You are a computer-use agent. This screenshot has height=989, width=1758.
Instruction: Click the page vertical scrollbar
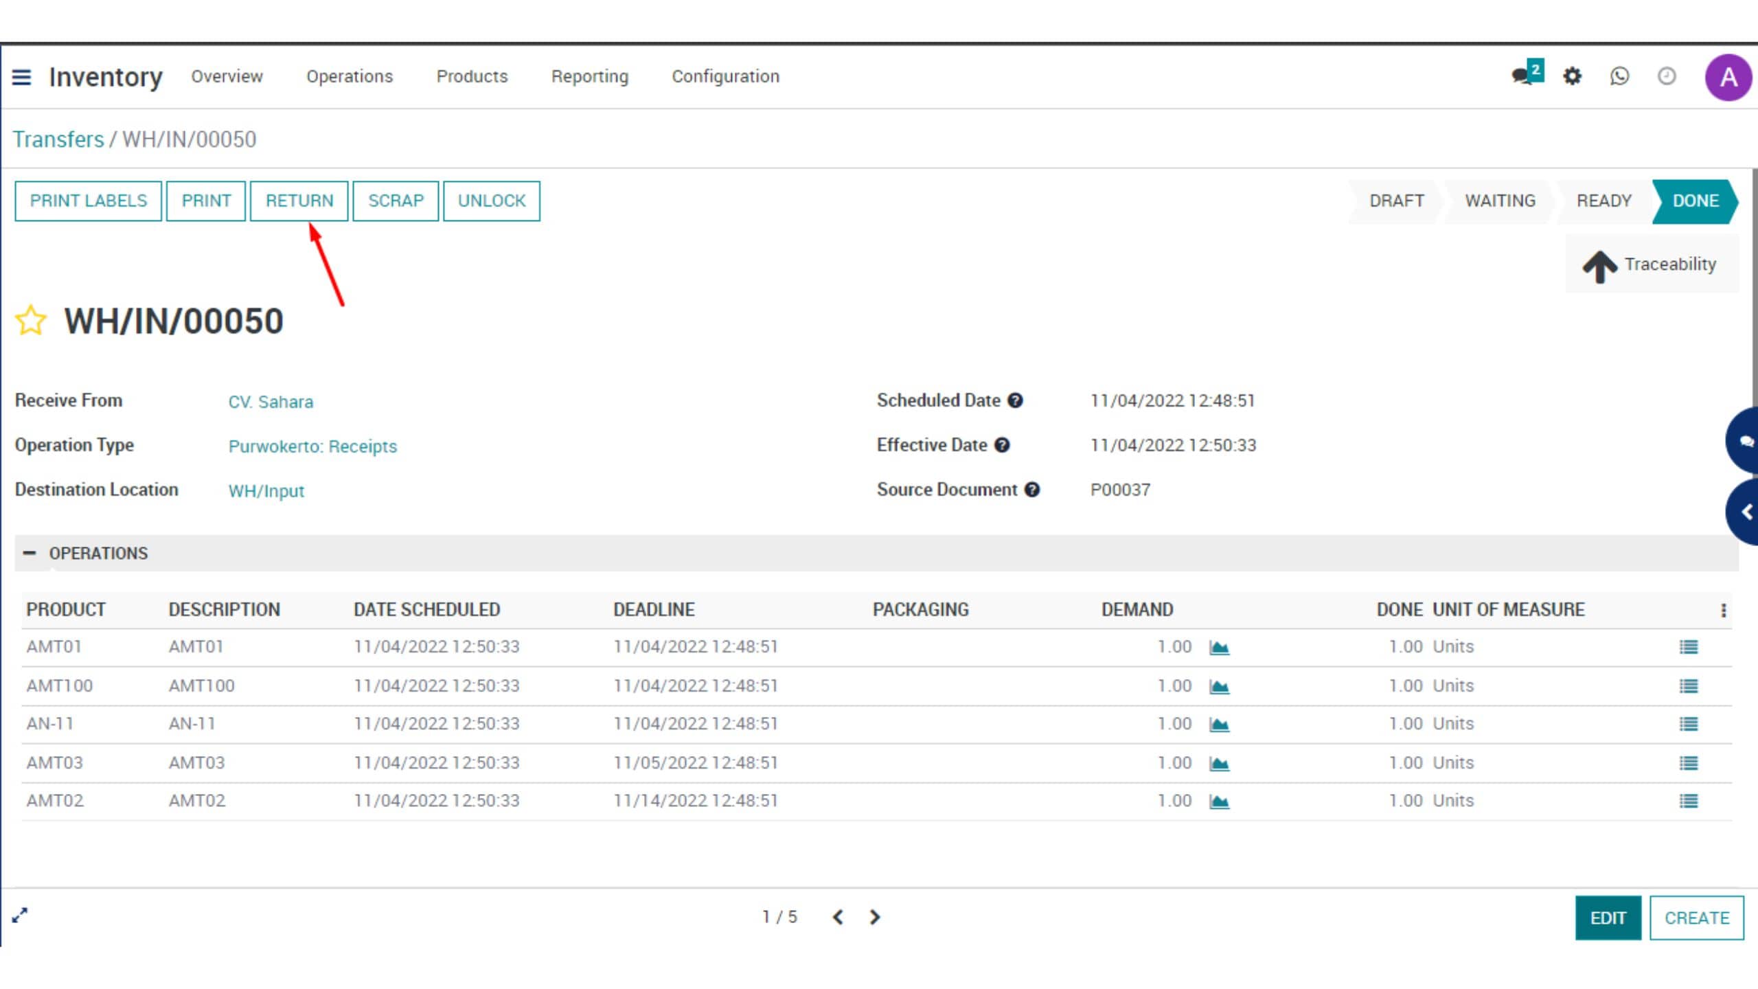pos(1755,288)
